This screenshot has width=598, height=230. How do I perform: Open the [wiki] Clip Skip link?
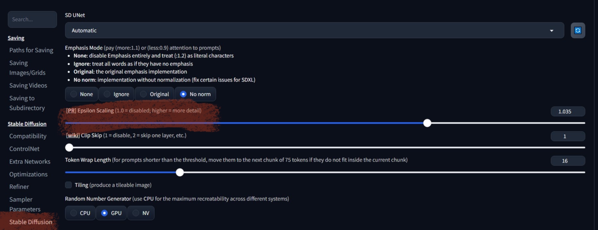tap(73, 135)
